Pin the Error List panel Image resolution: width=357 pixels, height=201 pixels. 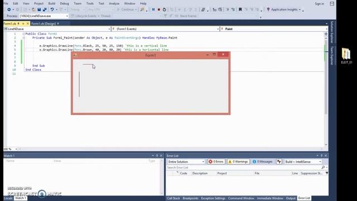pyautogui.click(x=321, y=156)
